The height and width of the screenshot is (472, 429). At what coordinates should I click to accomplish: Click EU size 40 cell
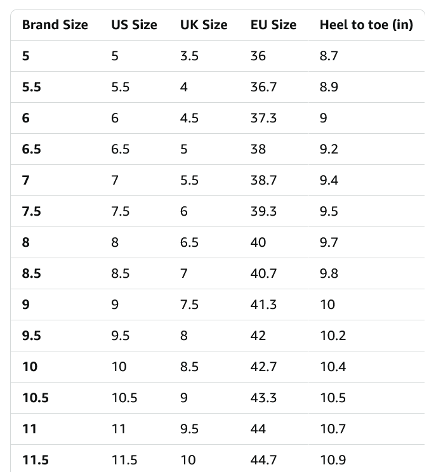[258, 242]
